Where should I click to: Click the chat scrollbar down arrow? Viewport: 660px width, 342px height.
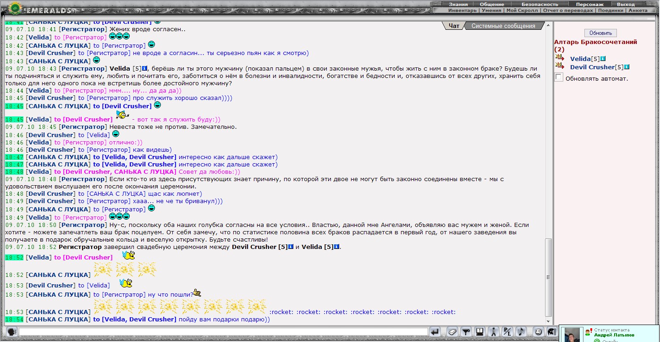pos(548,321)
